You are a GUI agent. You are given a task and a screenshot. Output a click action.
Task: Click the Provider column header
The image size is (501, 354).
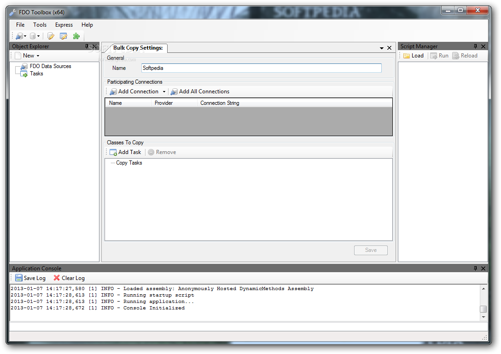click(174, 103)
